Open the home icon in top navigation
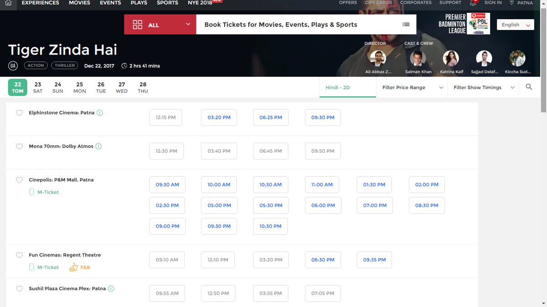 click(x=8, y=3)
